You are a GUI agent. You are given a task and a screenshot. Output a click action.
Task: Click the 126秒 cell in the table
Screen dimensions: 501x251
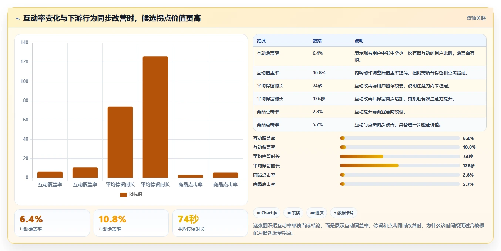319,99
